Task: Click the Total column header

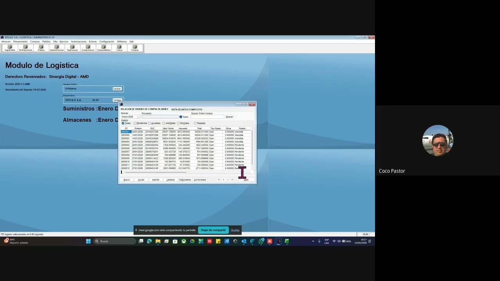Action: tap(199, 128)
